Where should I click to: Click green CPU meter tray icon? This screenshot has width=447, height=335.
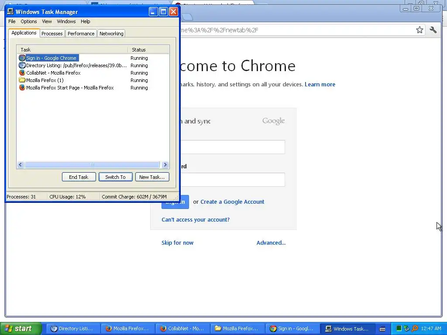tap(399, 328)
